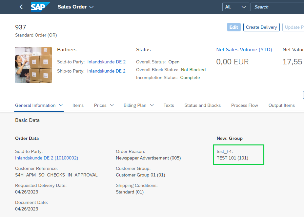Click the Not Blocked status text
304x217 pixels.
193,70
